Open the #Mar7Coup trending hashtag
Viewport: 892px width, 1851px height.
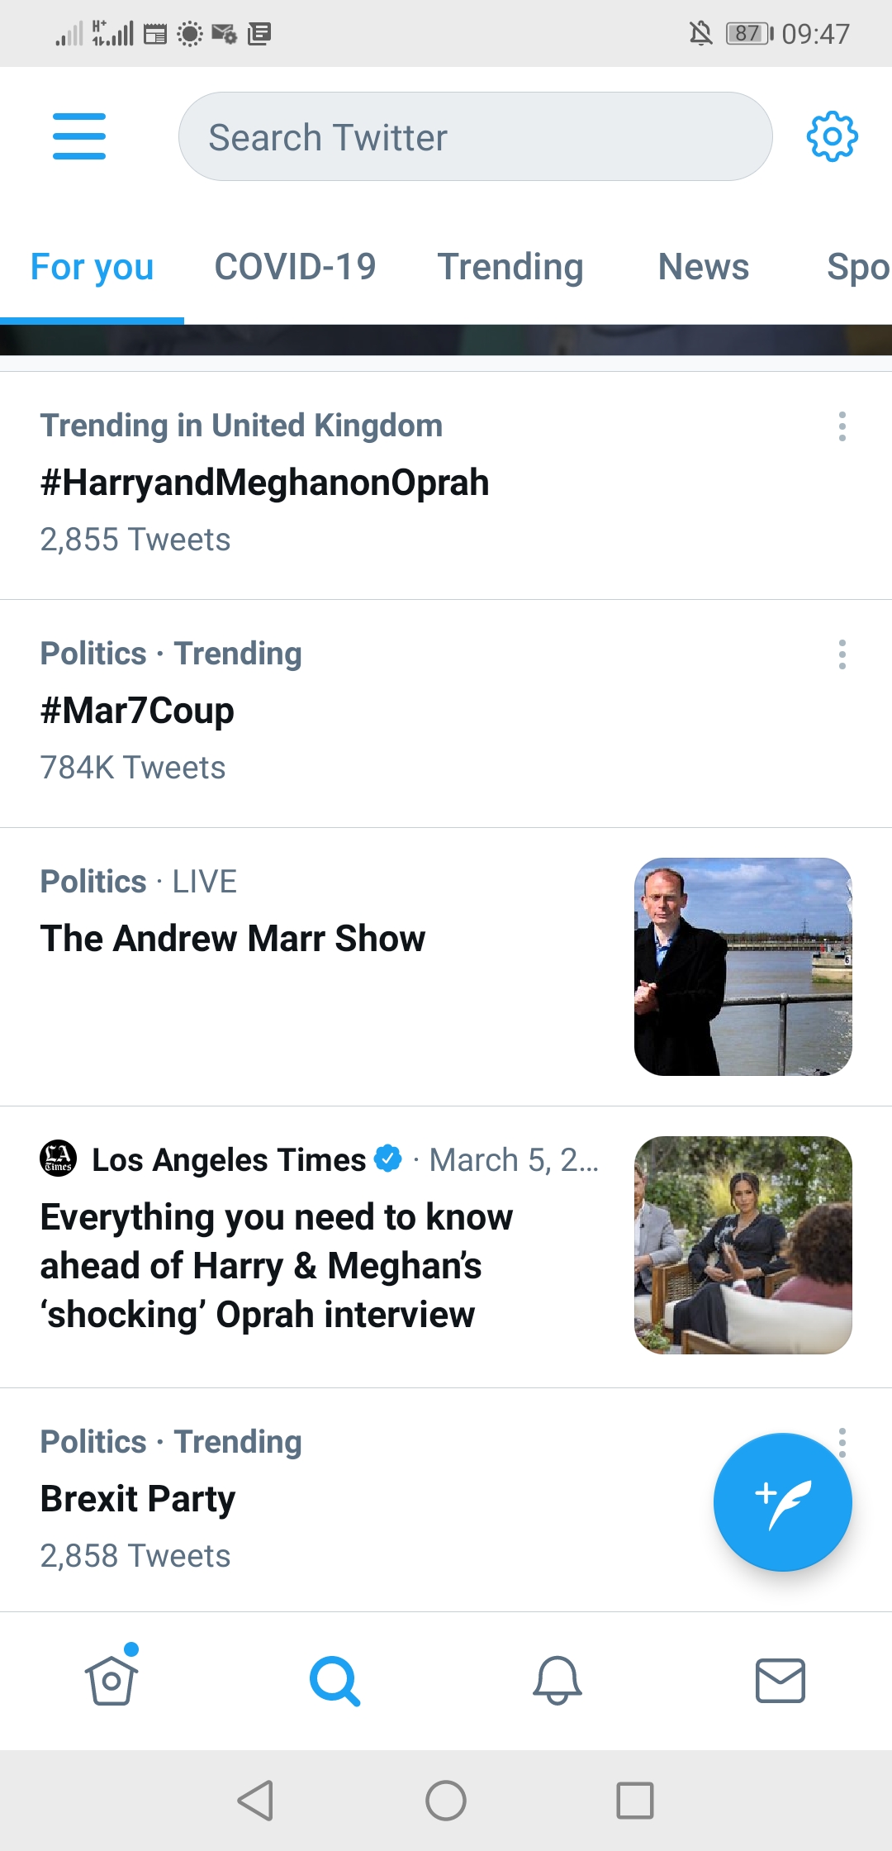coord(137,711)
